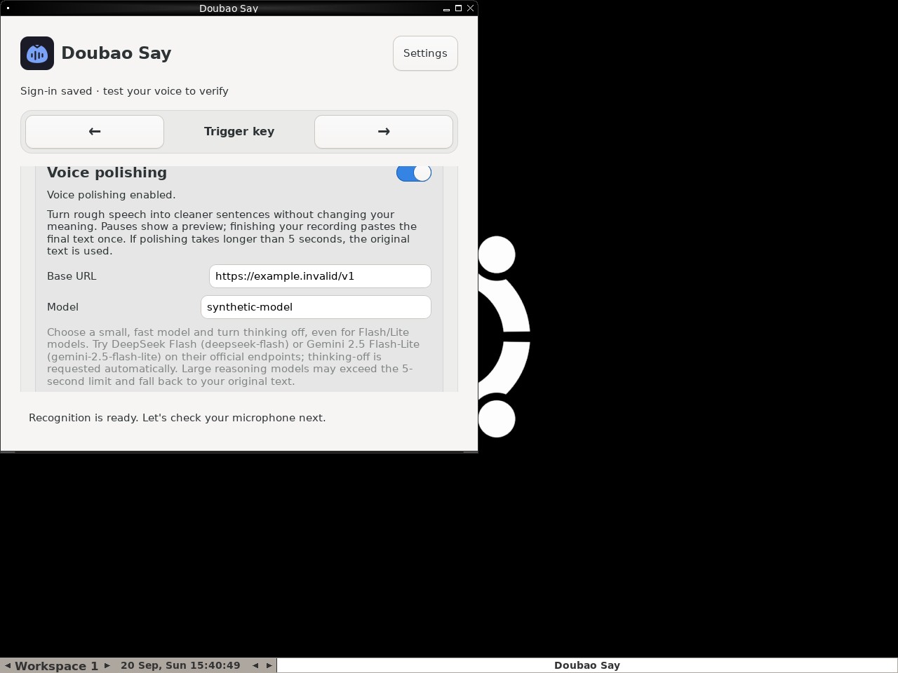Toggle the Voice polishing switch off

click(x=414, y=172)
